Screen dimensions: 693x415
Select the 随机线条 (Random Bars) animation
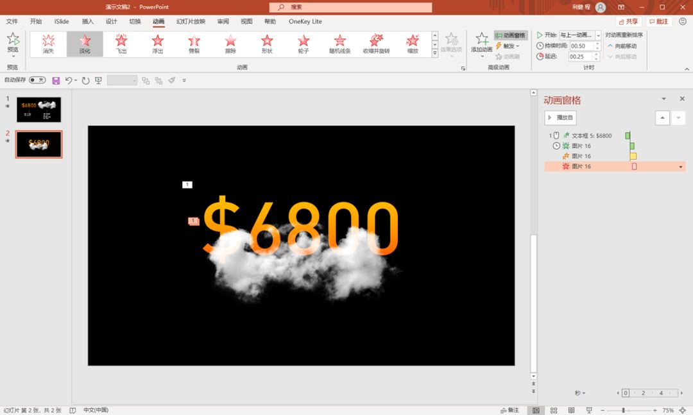click(340, 44)
